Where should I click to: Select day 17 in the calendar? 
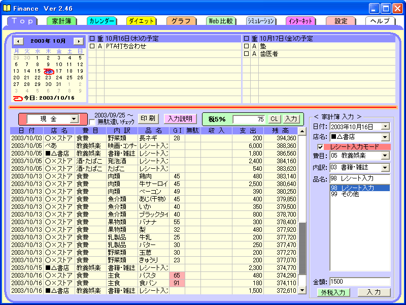pos(59,71)
